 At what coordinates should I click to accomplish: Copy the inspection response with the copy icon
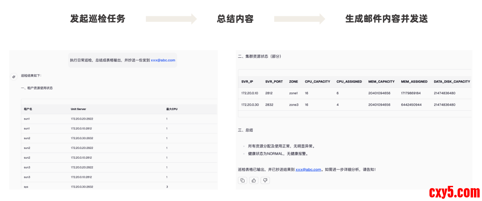point(243,180)
